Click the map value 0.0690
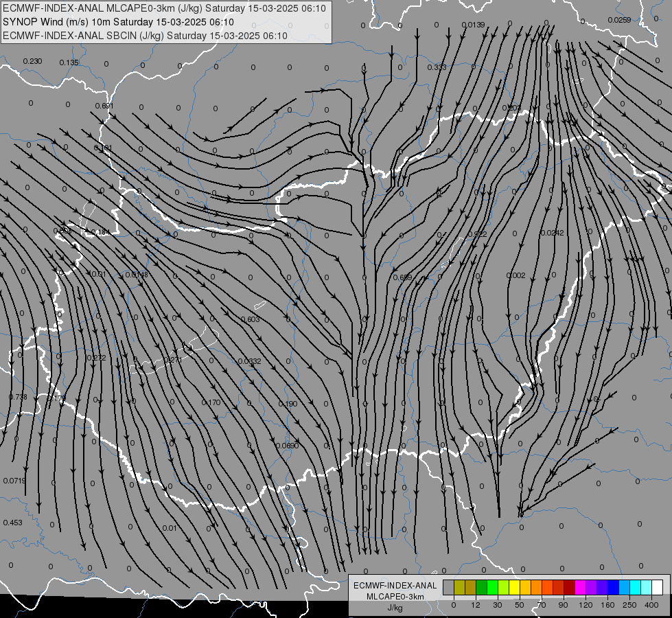The height and width of the screenshot is (618, 672). click(x=287, y=446)
